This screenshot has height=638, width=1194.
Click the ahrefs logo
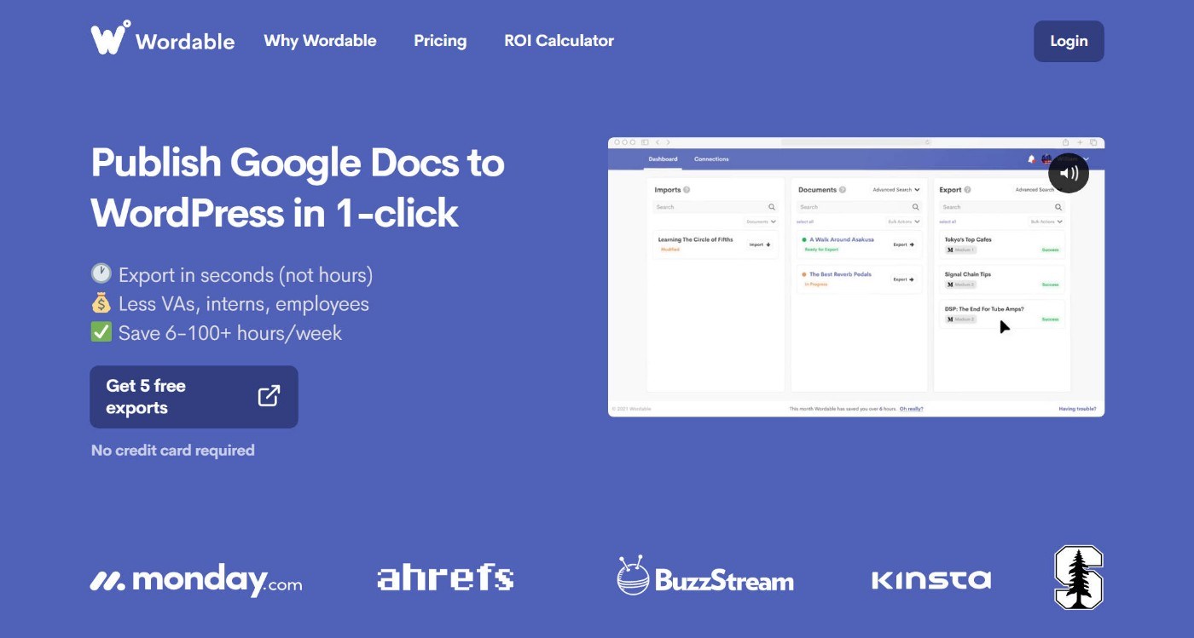[445, 578]
